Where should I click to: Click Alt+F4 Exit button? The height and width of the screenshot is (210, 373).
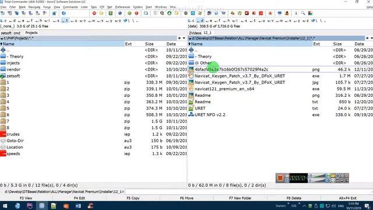pos(347,198)
